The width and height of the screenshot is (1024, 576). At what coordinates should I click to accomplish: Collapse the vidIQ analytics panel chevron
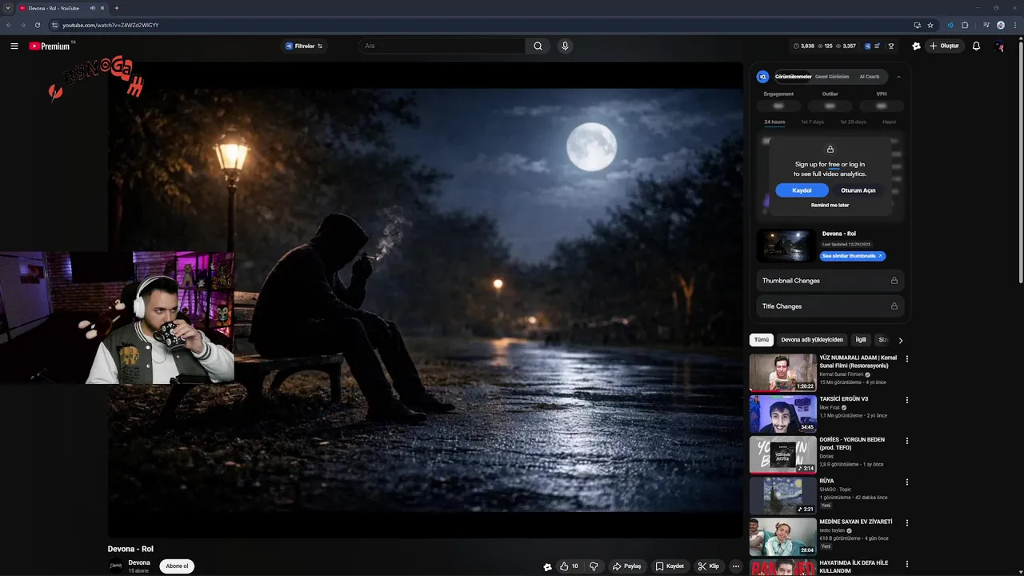click(x=898, y=77)
